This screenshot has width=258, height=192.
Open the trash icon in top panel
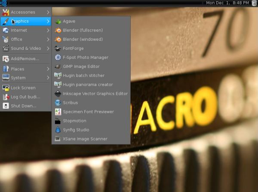pyautogui.click(x=254, y=3)
